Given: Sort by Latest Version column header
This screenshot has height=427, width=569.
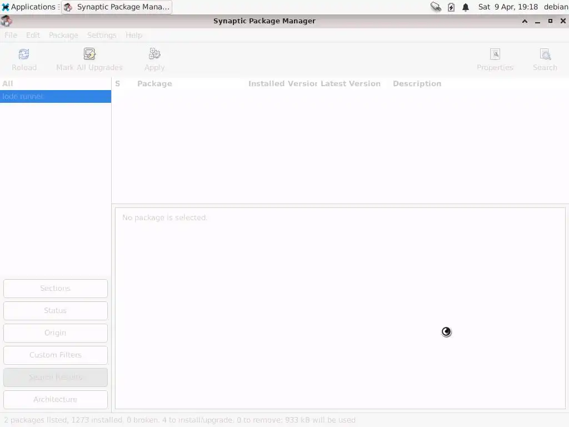Looking at the screenshot, I should 351,83.
